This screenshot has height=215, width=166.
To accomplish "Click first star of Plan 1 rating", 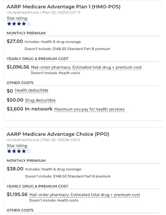I will (x=9, y=24).
